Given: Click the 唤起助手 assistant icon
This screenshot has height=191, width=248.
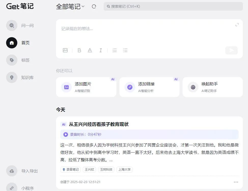Looking at the screenshot, I should 193,87.
